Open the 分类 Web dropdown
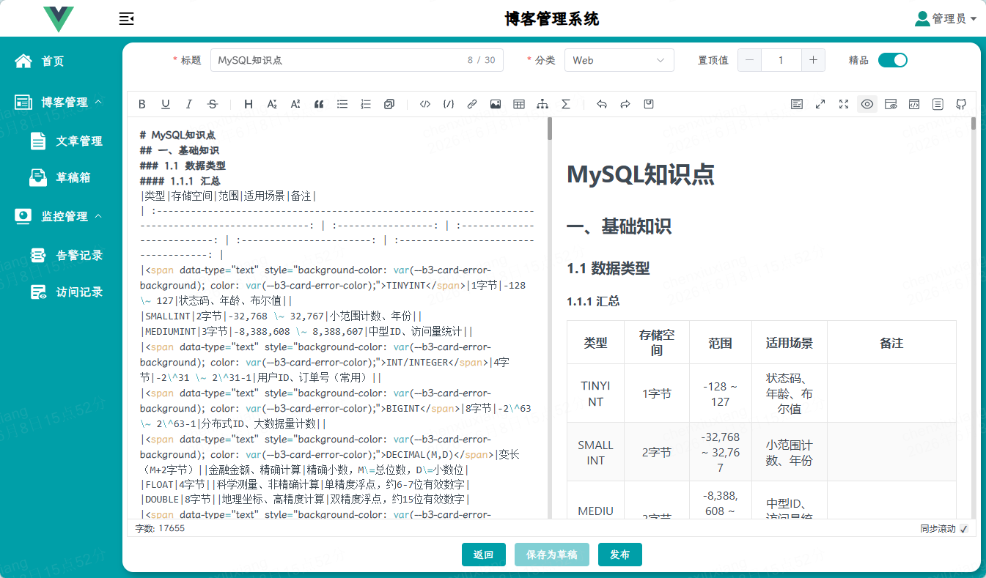This screenshot has width=986, height=578. coord(619,60)
